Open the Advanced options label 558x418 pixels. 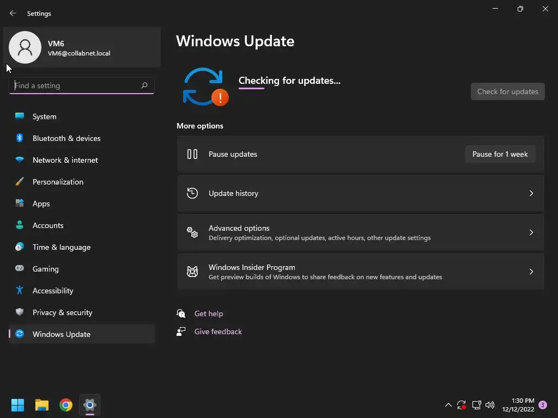(239, 228)
